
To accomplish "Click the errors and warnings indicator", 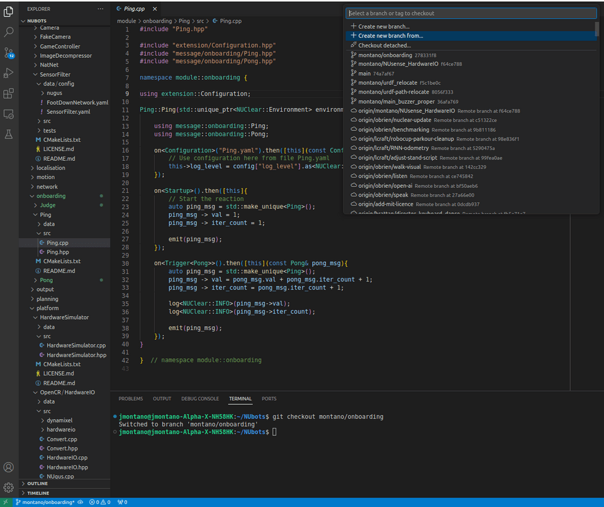I will [101, 502].
